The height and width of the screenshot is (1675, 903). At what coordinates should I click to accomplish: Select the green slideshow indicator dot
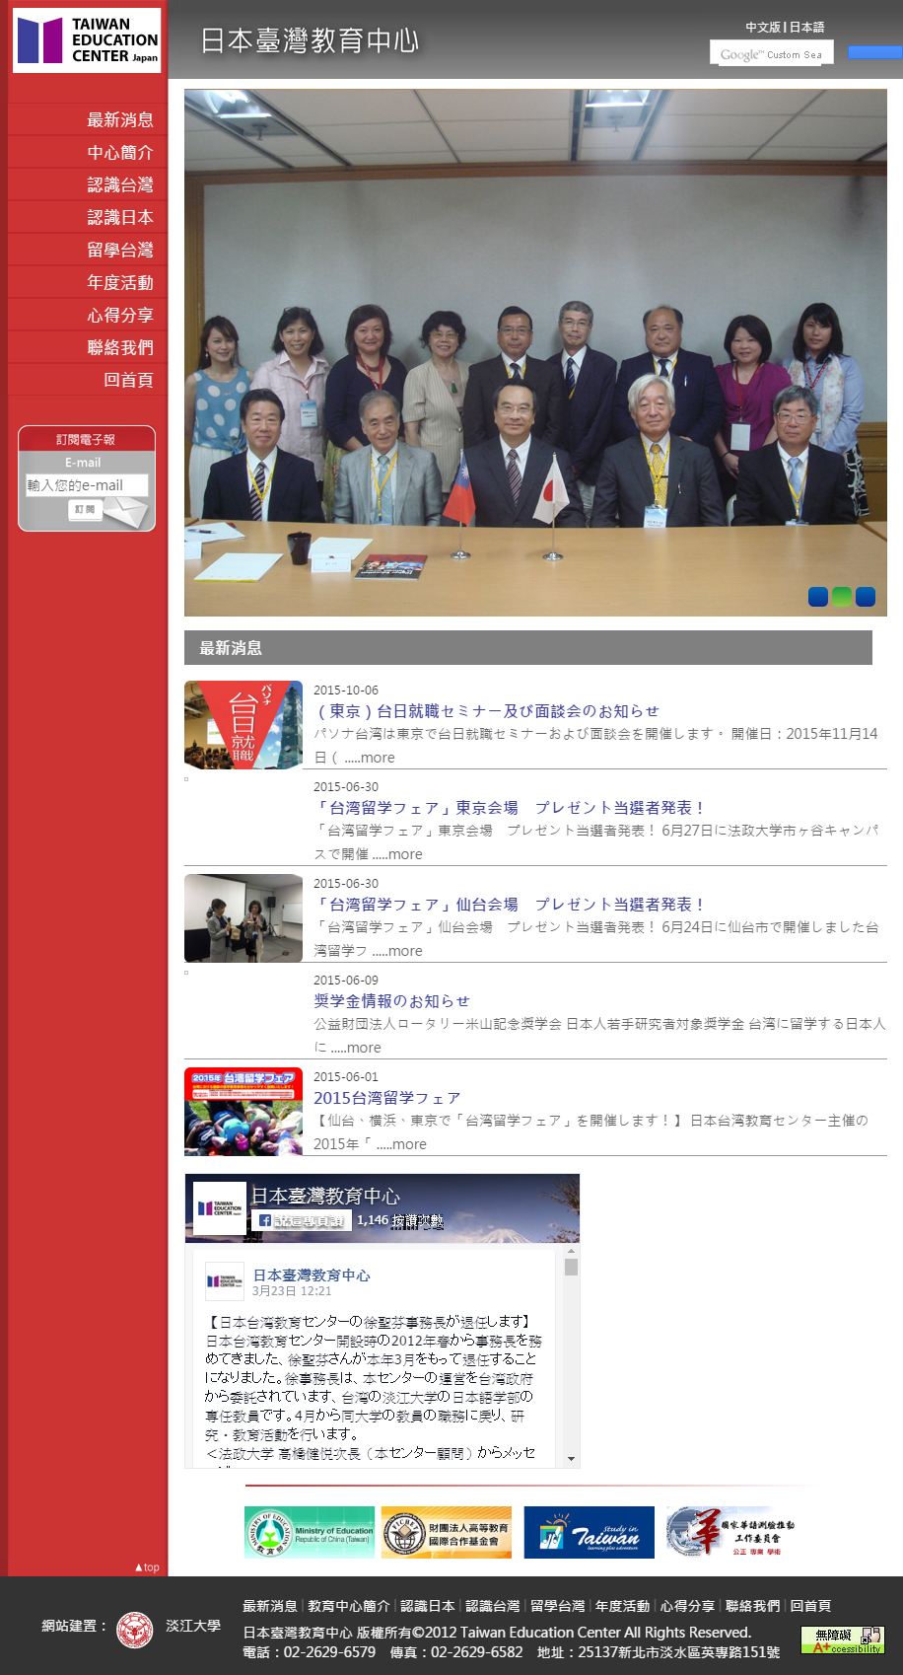[x=842, y=596]
